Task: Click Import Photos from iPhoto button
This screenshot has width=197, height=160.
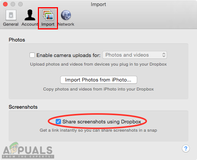Action: click(98, 80)
